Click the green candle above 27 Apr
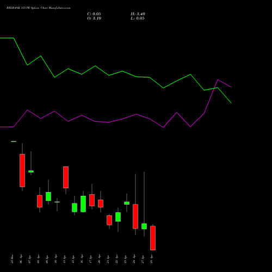This screenshot has height=272, width=272. [144, 226]
